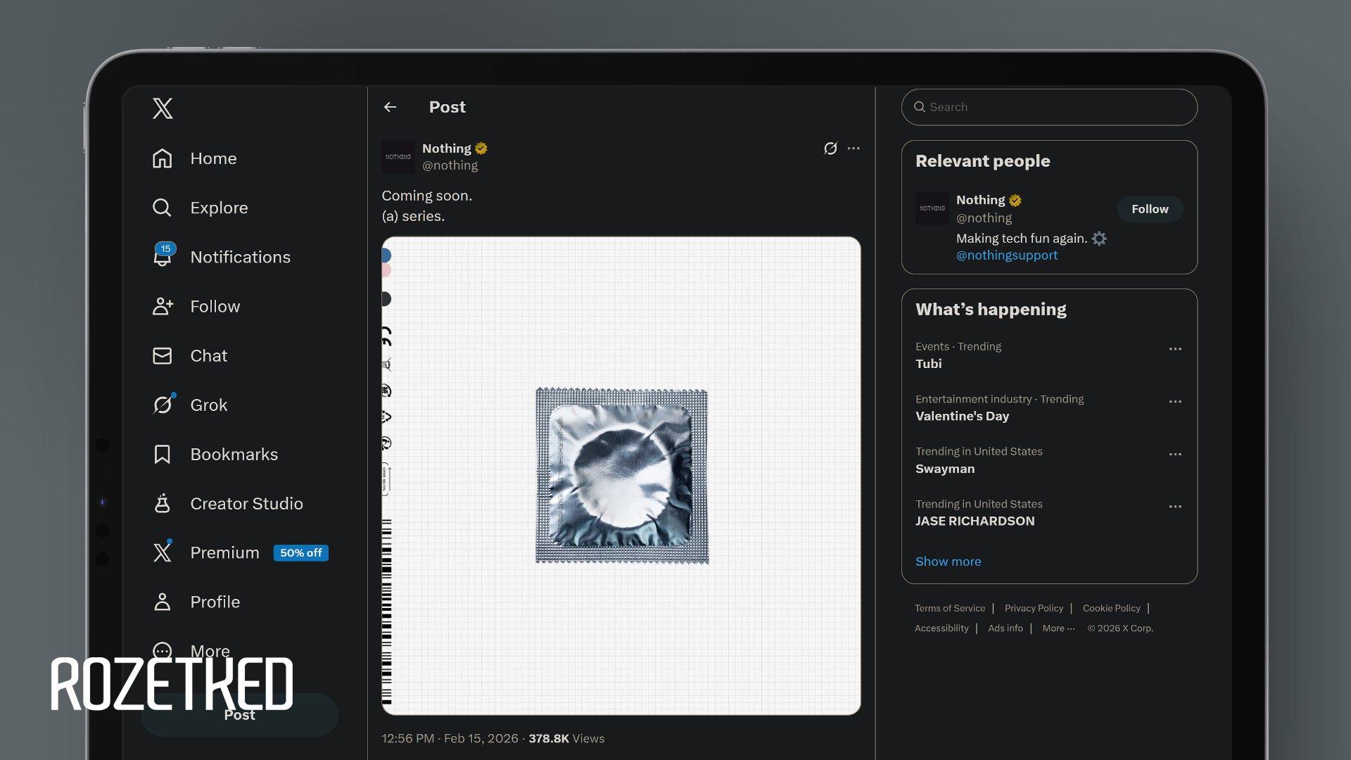Click into the Search input field
The width and height of the screenshot is (1351, 760).
1048,107
